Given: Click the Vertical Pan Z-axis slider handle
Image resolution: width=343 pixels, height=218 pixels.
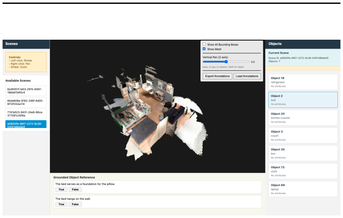Looking at the screenshot, I should click(x=226, y=62).
